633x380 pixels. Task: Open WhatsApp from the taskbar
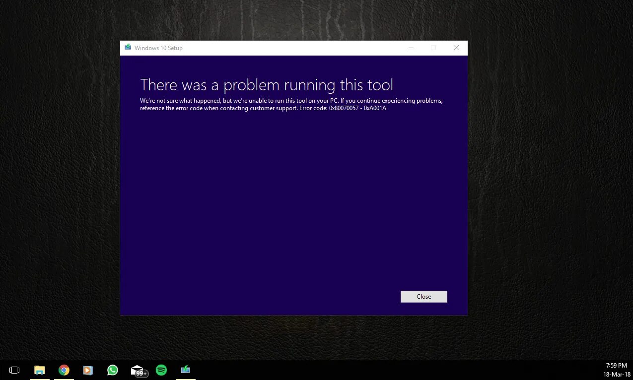pos(113,370)
